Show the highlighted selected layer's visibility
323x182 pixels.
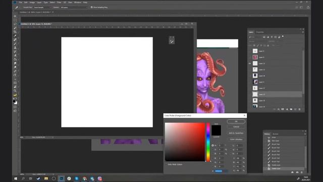250,95
